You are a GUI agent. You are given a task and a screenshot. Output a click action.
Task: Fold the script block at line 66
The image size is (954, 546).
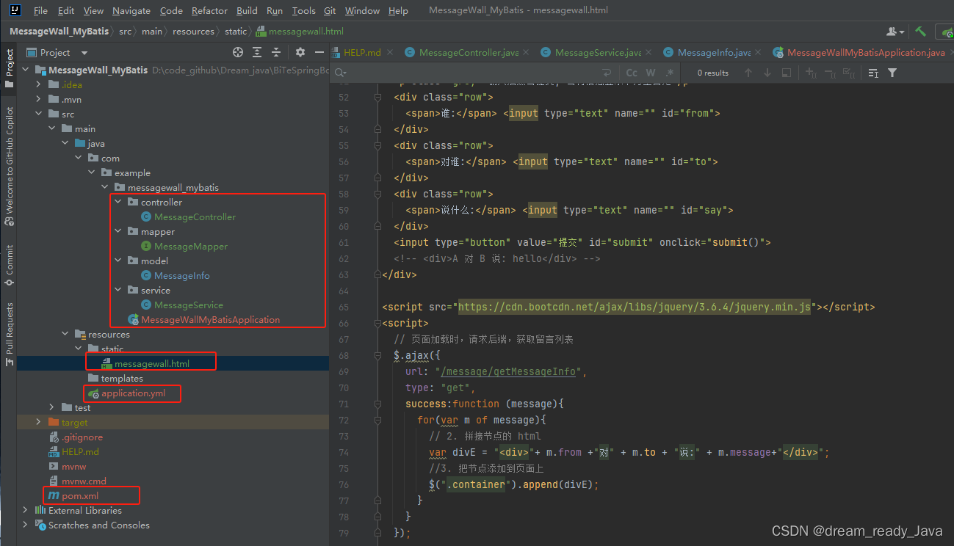(x=378, y=323)
